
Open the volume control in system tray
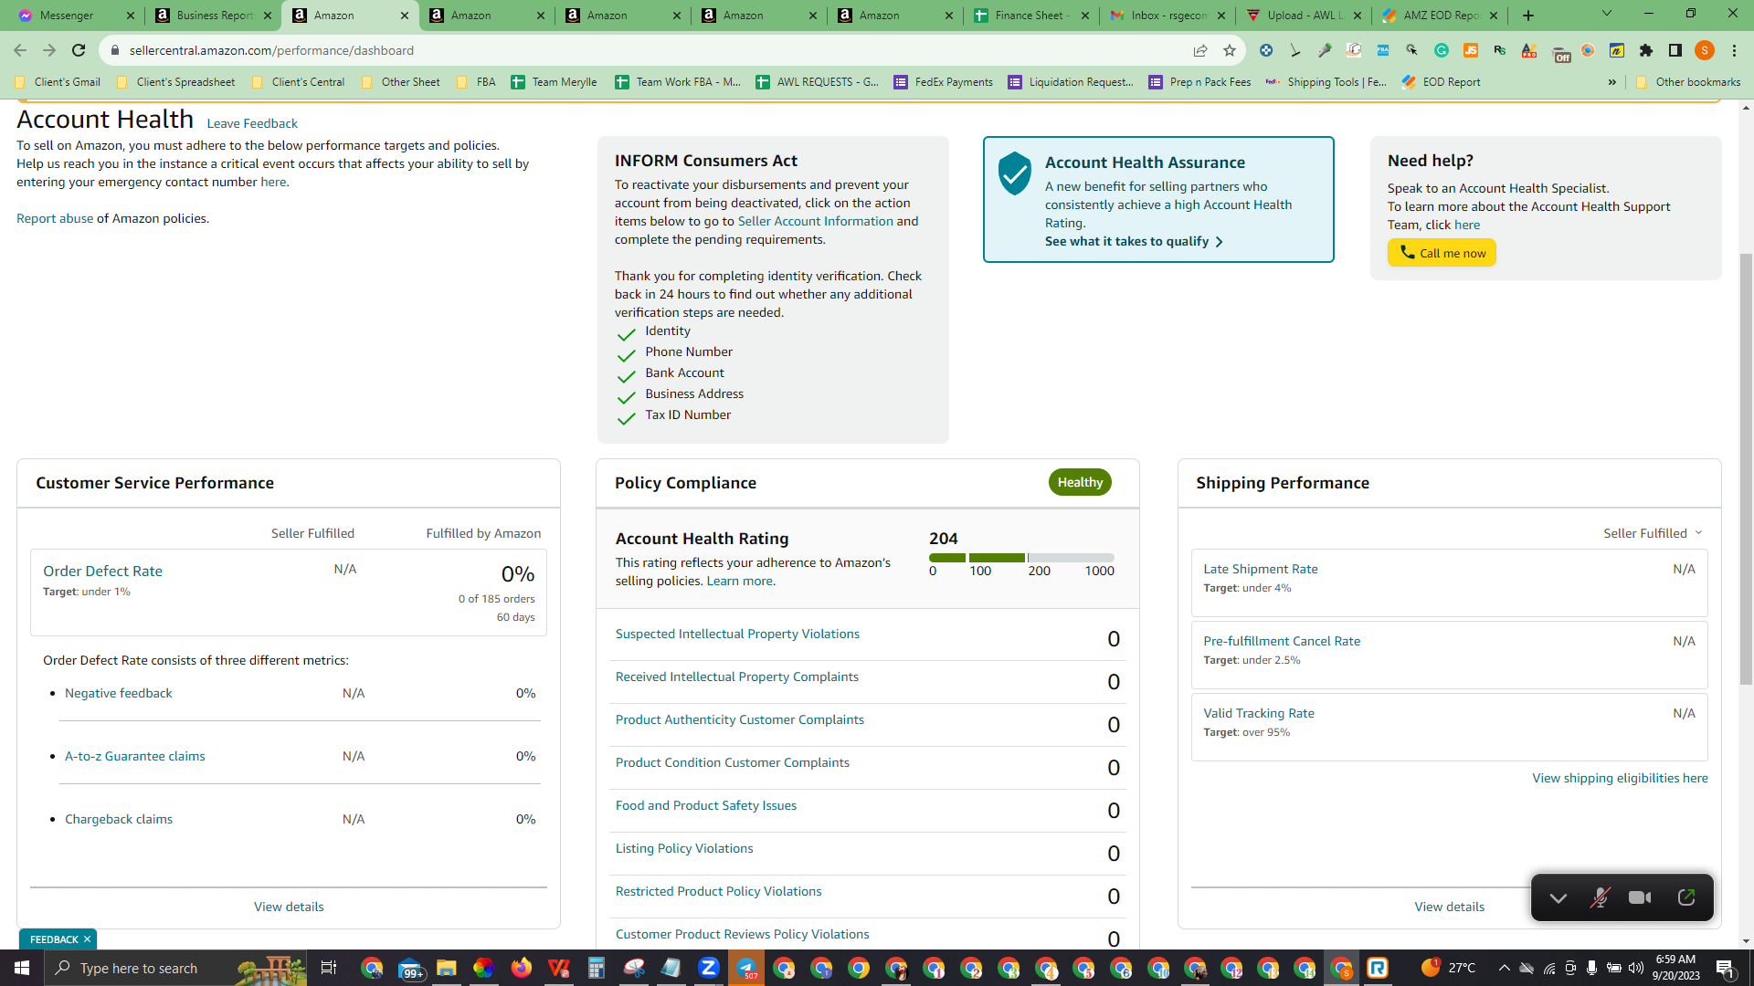click(1636, 968)
